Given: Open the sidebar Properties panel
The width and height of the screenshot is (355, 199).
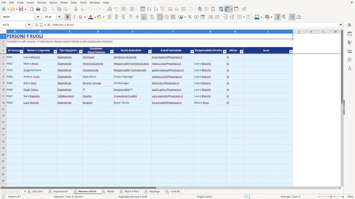Looking at the screenshot, I should [349, 34].
